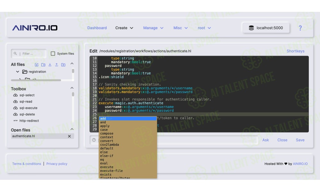The image size is (320, 192).
Task: Select the sql-read toolbox item
Action: 26,101
